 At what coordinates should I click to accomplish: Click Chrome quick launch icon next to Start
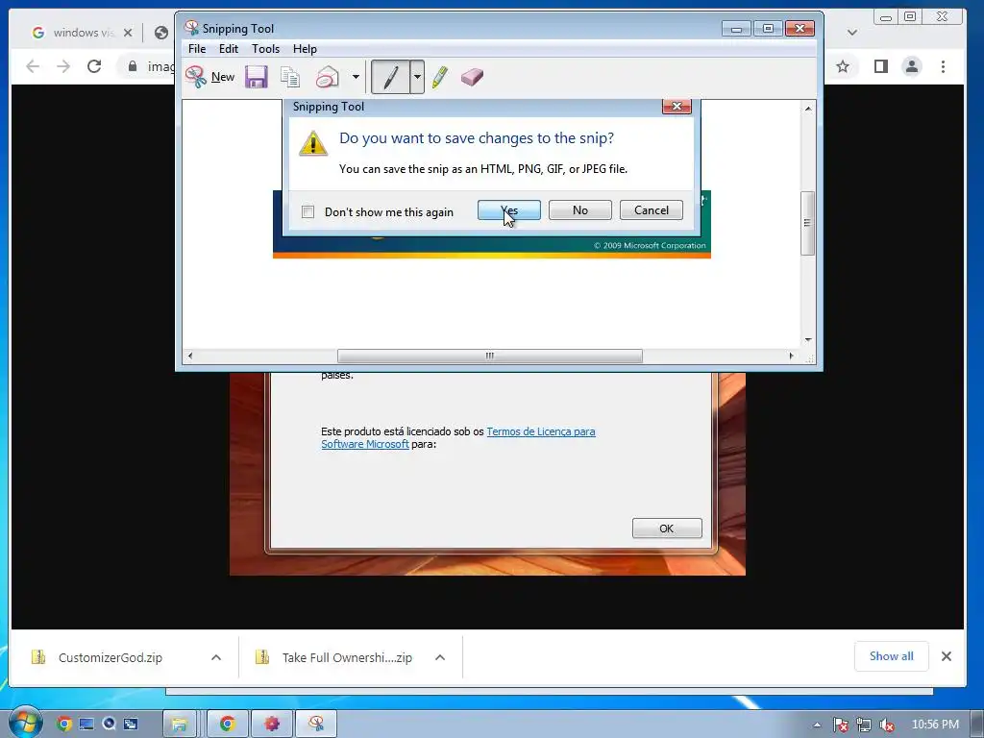pos(64,725)
